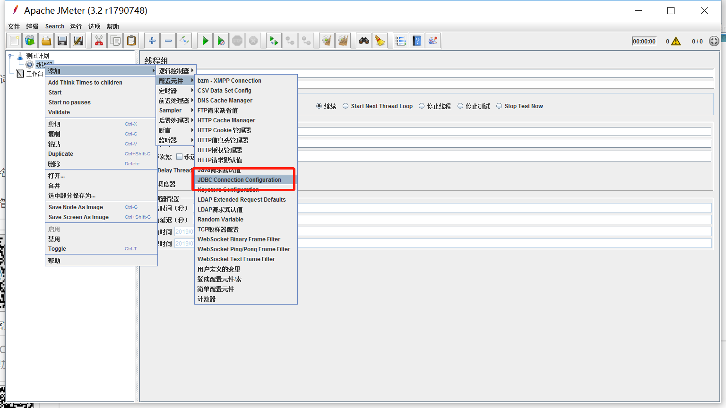The height and width of the screenshot is (408, 726).
Task: Click the Cut scissors toolbar icon
Action: (99, 41)
